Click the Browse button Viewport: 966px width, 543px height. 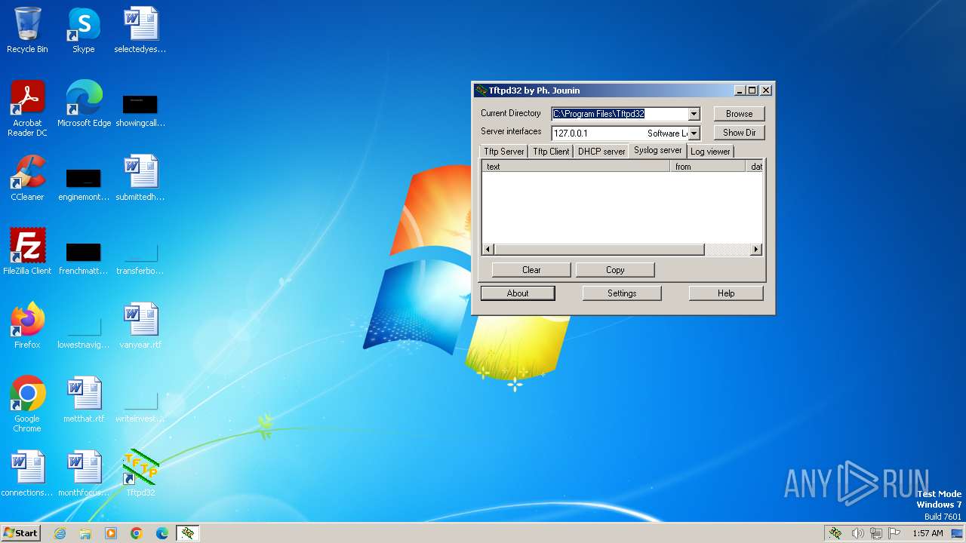740,114
